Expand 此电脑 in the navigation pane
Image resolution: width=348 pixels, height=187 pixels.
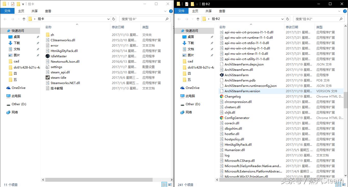click(4, 96)
